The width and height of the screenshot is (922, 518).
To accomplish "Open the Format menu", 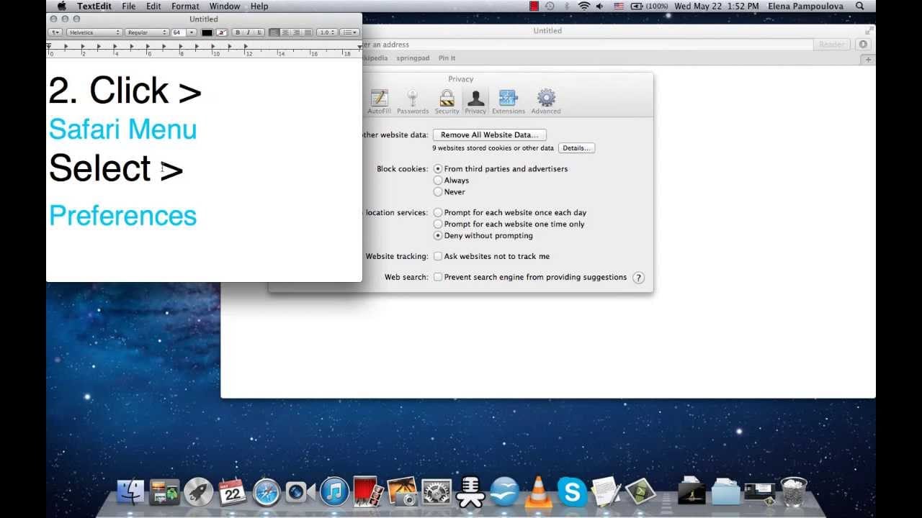I will point(185,6).
